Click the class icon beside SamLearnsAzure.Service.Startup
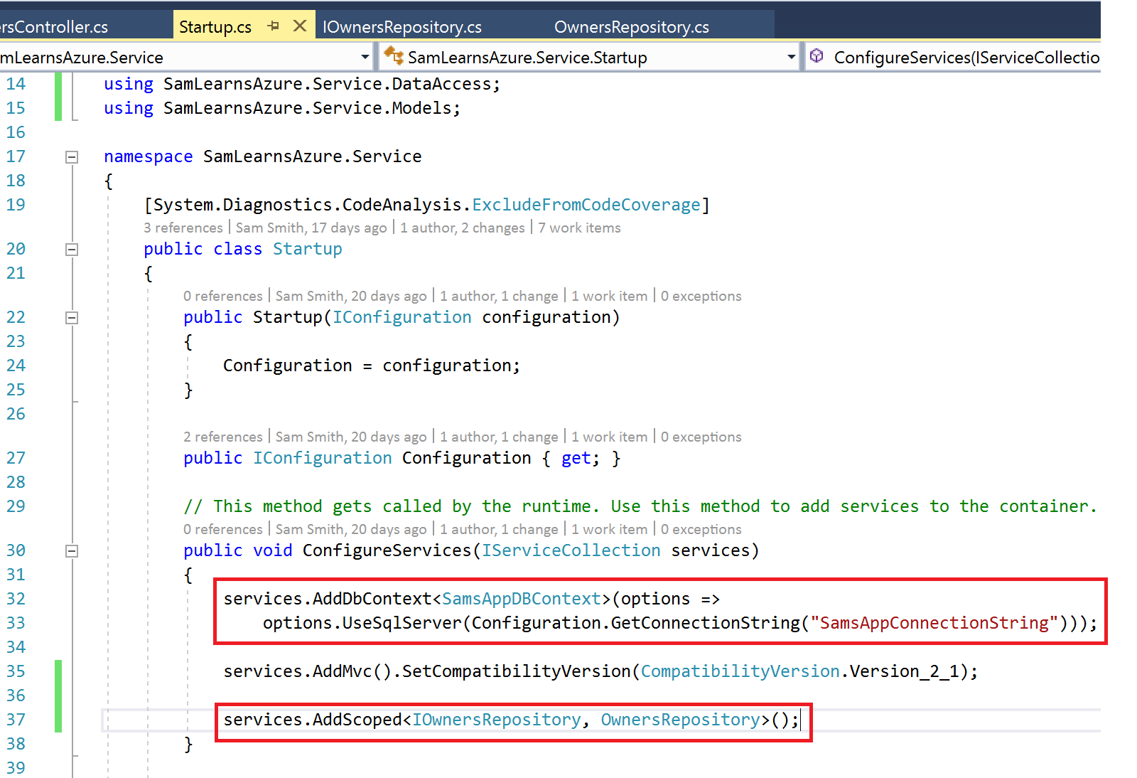Image resolution: width=1137 pixels, height=778 pixels. (393, 56)
